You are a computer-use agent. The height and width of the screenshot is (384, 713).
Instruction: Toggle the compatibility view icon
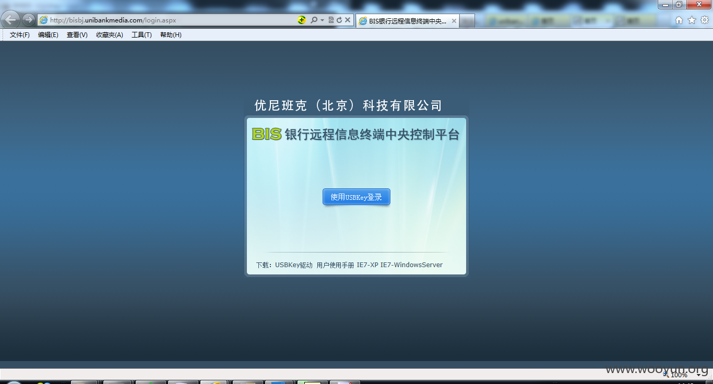[331, 20]
